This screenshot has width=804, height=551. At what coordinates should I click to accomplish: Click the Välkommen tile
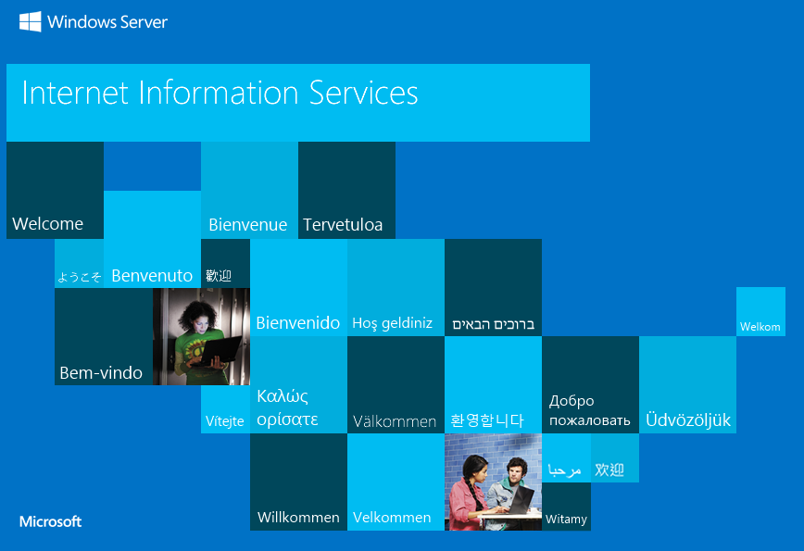pos(396,385)
